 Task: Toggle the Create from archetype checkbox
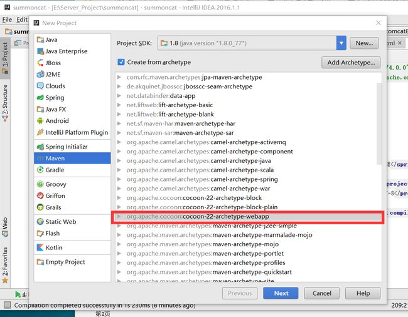(121, 62)
